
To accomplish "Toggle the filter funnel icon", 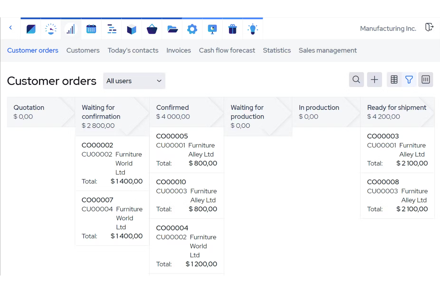I will [409, 80].
